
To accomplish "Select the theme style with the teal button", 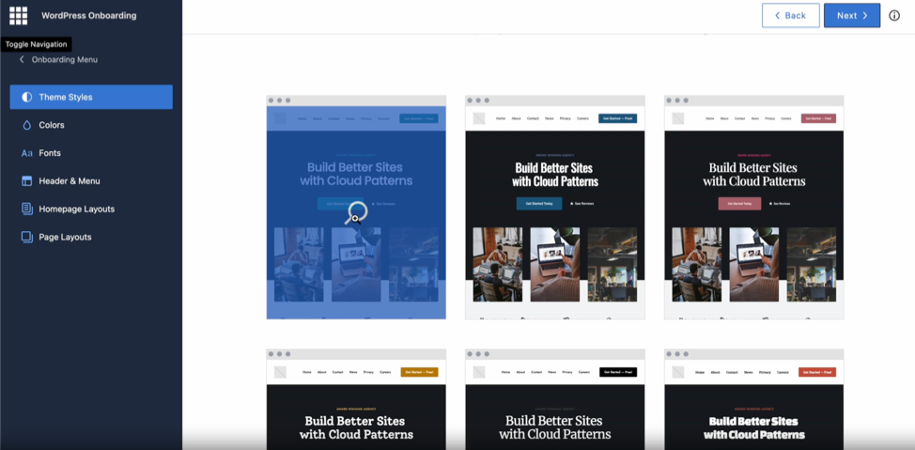I will click(x=555, y=208).
